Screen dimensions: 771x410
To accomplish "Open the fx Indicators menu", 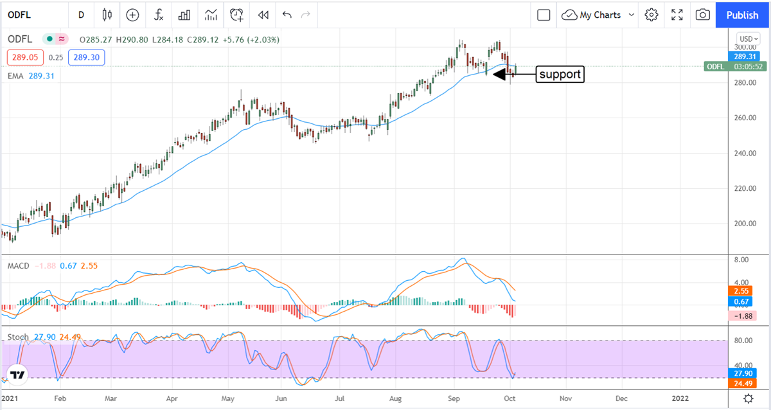I will [158, 14].
